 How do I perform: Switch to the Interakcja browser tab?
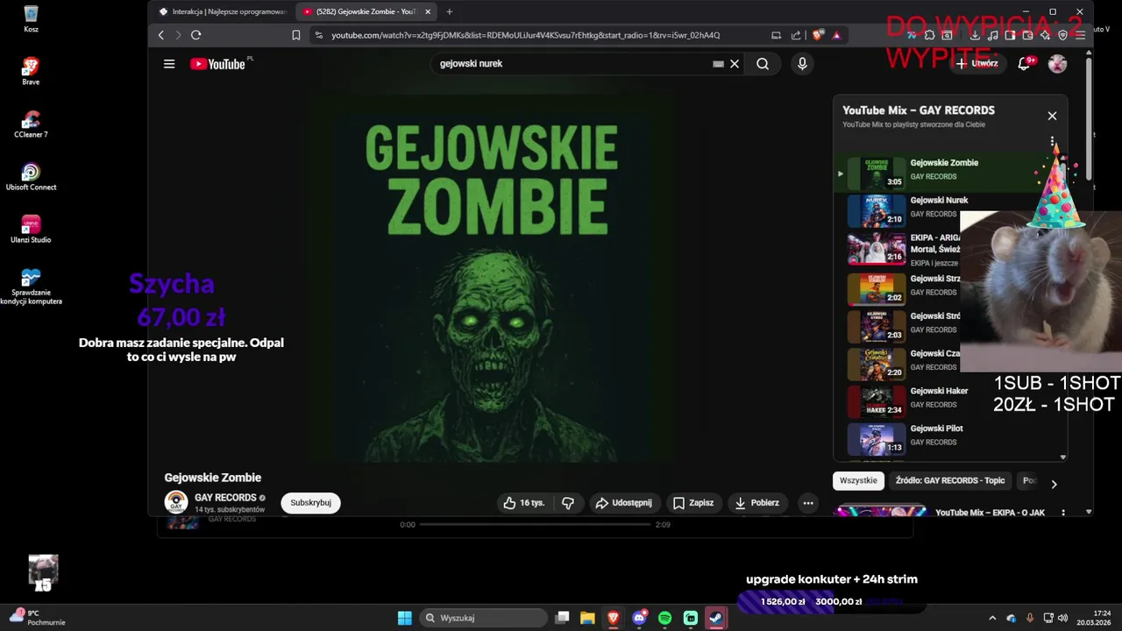click(222, 11)
